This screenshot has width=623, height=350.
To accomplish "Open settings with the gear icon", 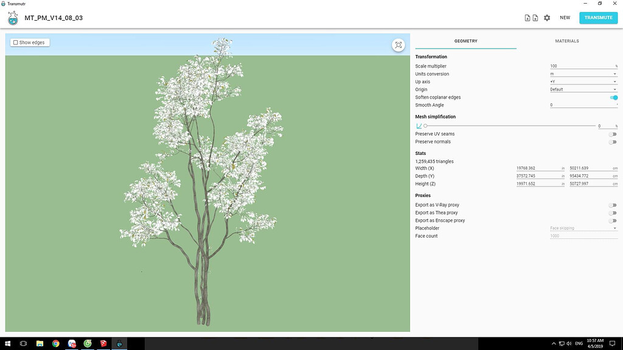I will 547,18.
